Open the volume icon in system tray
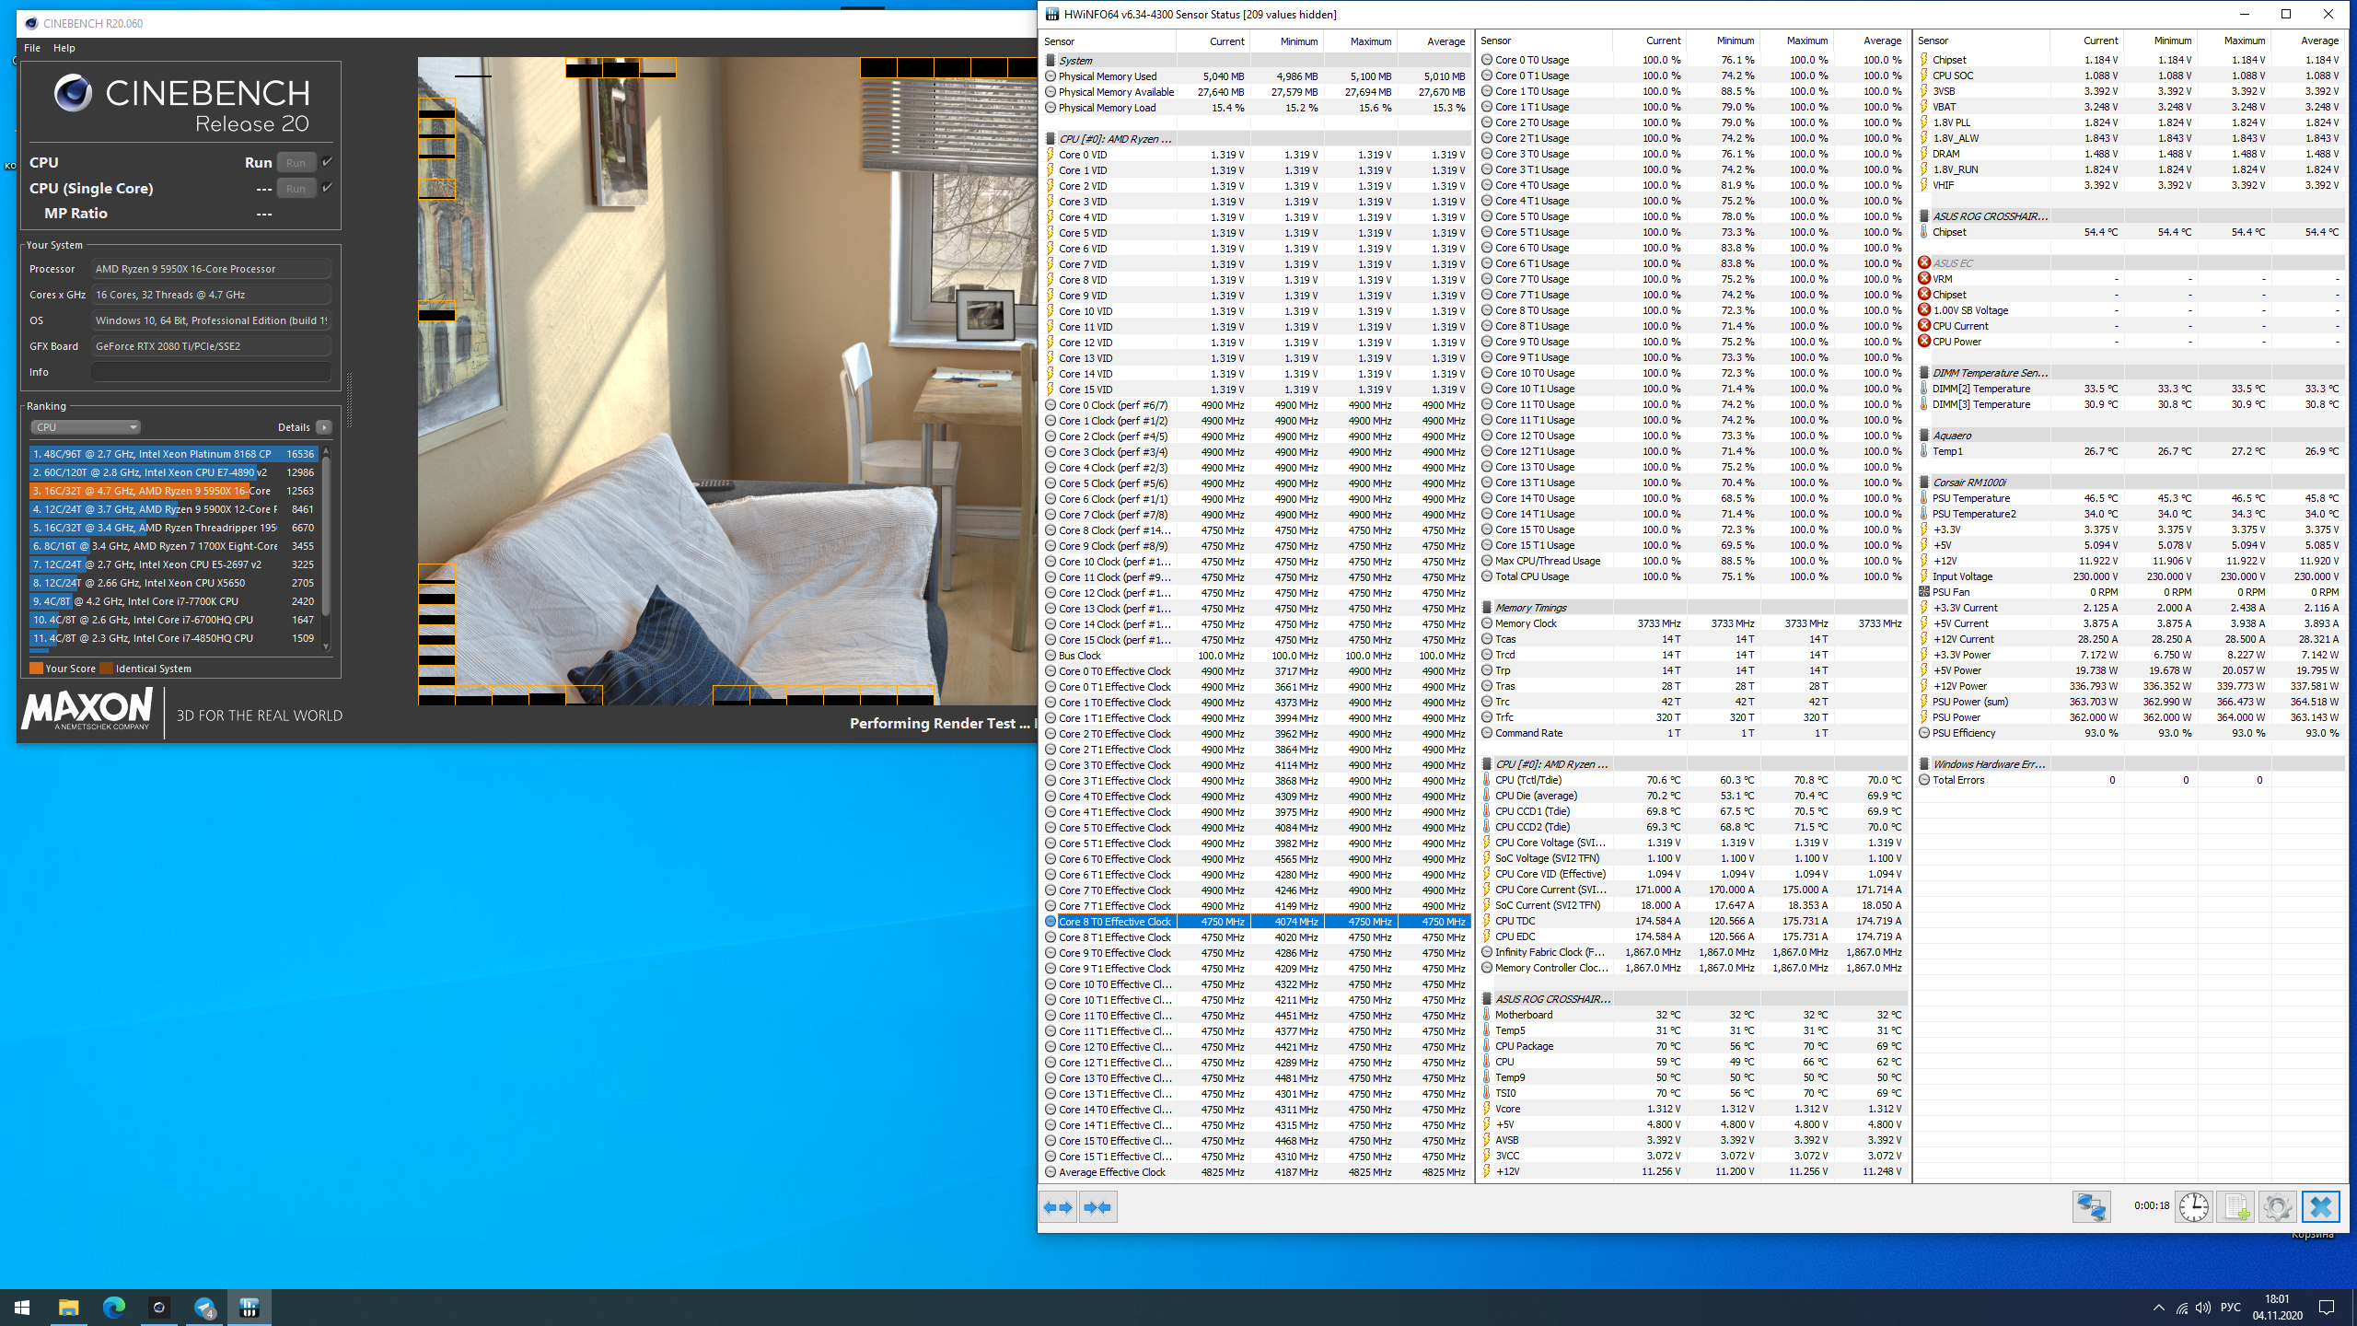 [x=2203, y=1308]
